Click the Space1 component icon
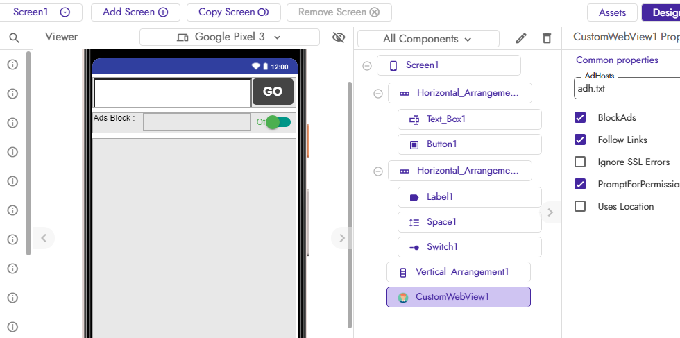This screenshot has width=680, height=338. point(414,223)
